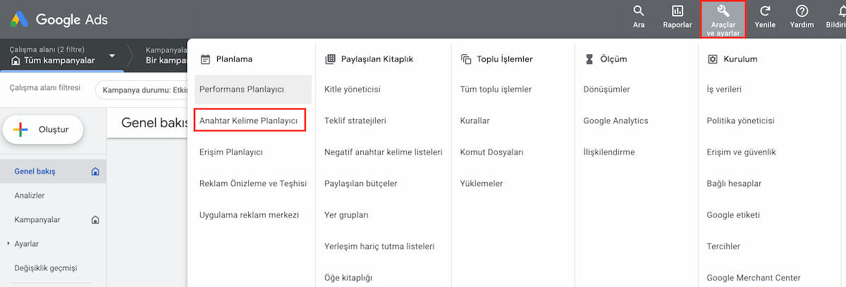Select Erişim Planlayıcı menu item
Screen dimensions: 846x287
pyautogui.click(x=231, y=152)
